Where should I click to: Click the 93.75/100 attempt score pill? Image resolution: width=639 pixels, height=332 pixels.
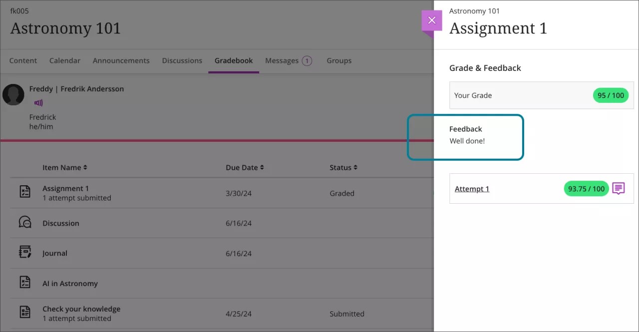click(x=586, y=189)
